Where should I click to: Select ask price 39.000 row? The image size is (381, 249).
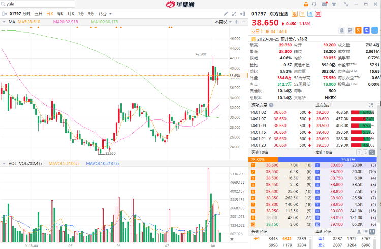coord(346,211)
